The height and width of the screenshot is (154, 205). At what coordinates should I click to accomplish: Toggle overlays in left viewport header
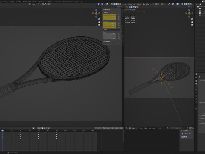point(107,4)
